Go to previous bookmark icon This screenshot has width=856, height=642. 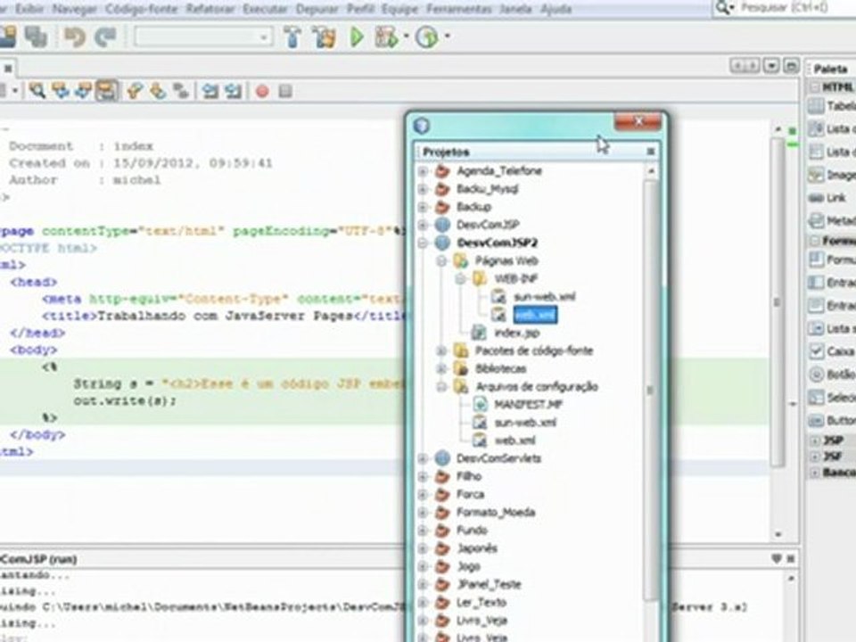click(135, 91)
